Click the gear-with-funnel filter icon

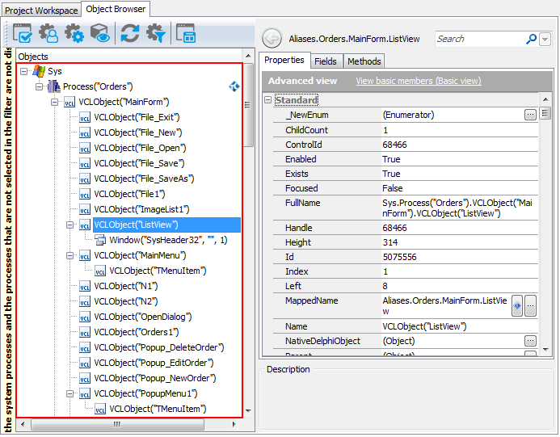tap(155, 33)
